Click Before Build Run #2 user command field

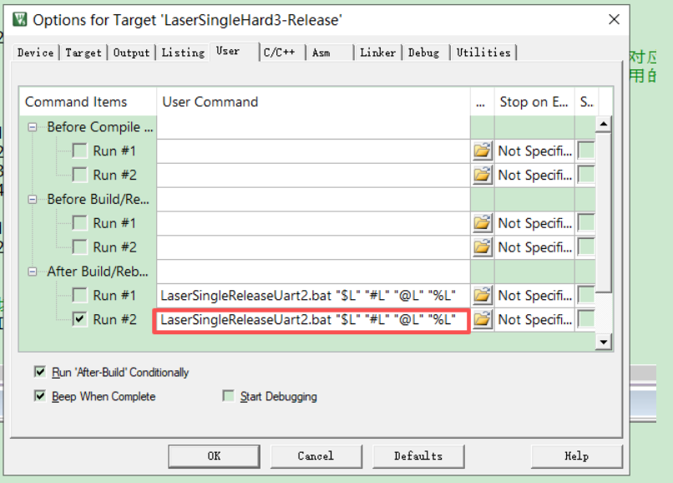click(314, 247)
